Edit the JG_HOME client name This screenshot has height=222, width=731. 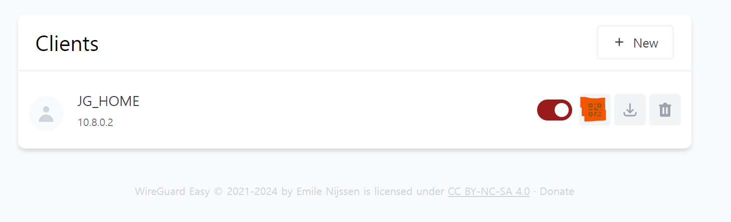tap(108, 101)
